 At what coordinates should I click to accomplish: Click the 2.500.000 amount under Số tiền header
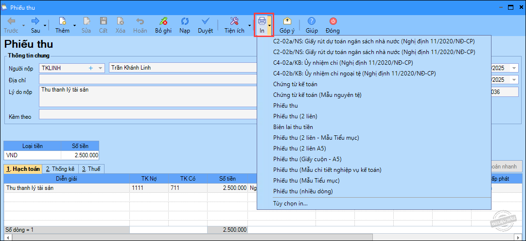click(x=80, y=155)
